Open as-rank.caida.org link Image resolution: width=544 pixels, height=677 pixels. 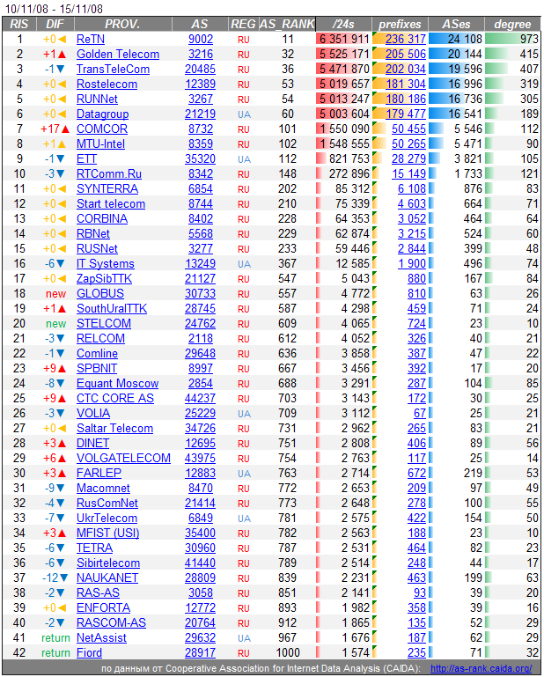[481, 668]
